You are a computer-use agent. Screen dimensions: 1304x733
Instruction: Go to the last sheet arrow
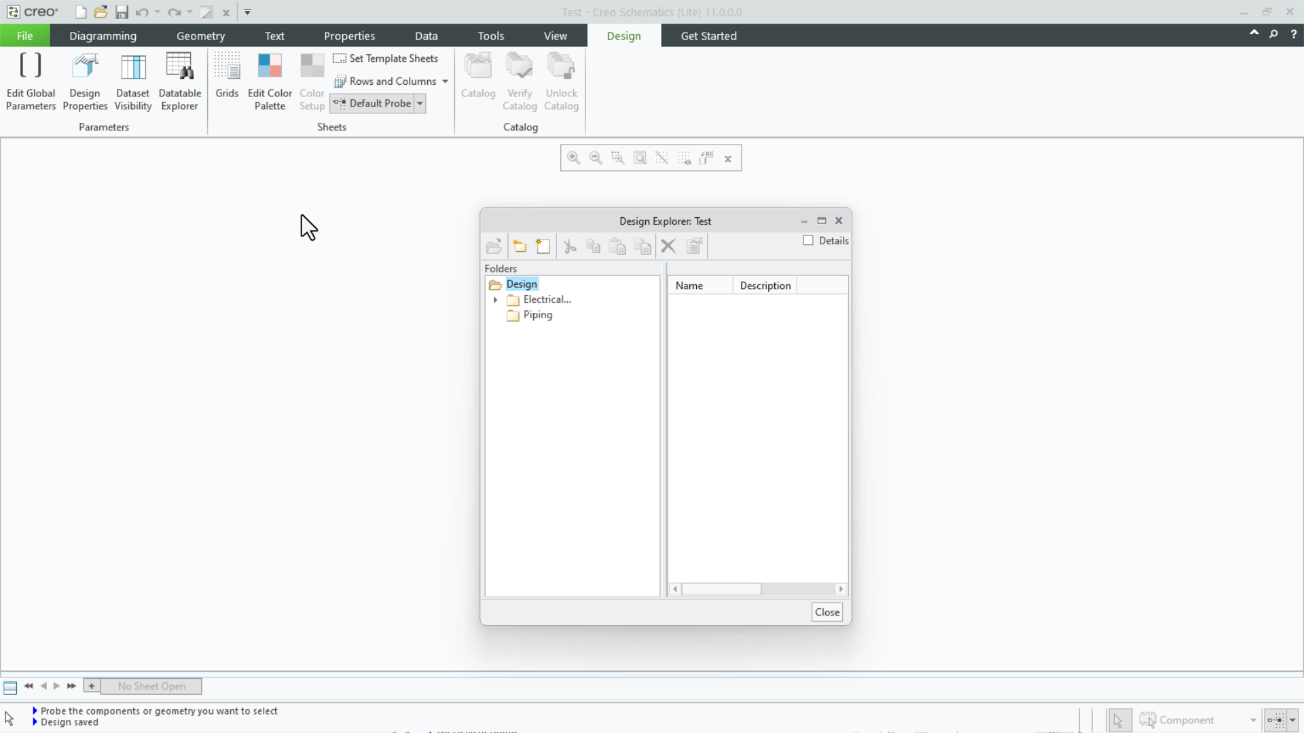tap(71, 686)
